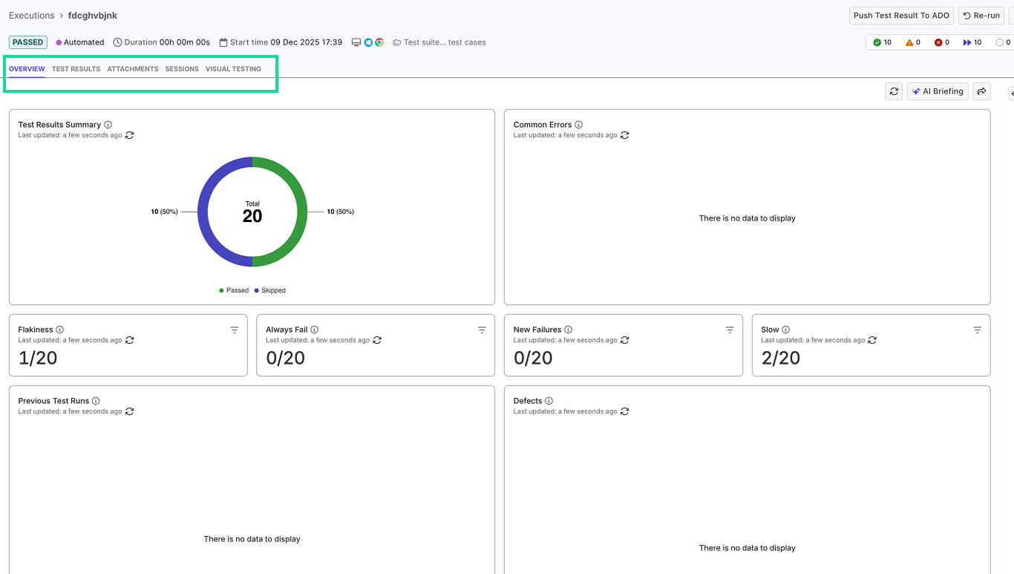Refresh the whole dashboard overview

894,91
